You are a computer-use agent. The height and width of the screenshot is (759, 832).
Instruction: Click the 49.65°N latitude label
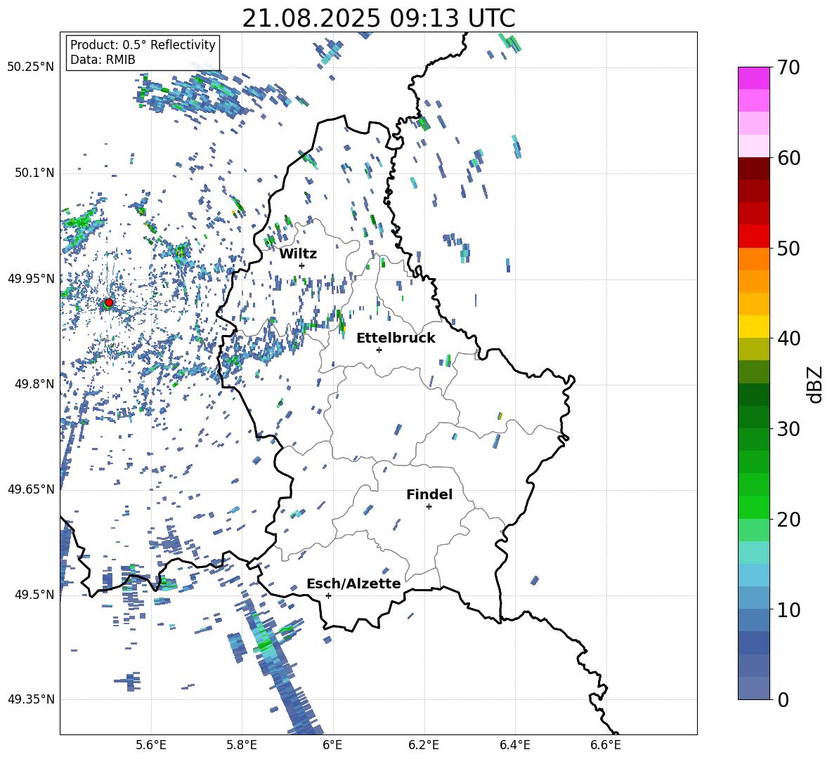(31, 489)
